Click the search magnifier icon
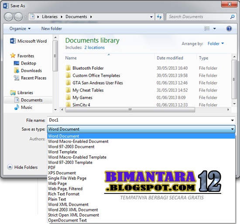Image resolution: width=240 pixels, height=224 pixels. coord(232,17)
